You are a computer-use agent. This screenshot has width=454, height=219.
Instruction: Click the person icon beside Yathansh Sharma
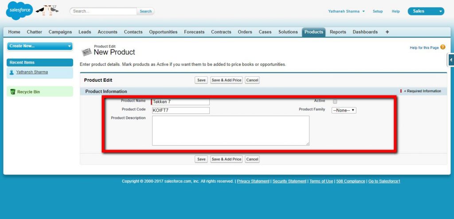coord(12,72)
